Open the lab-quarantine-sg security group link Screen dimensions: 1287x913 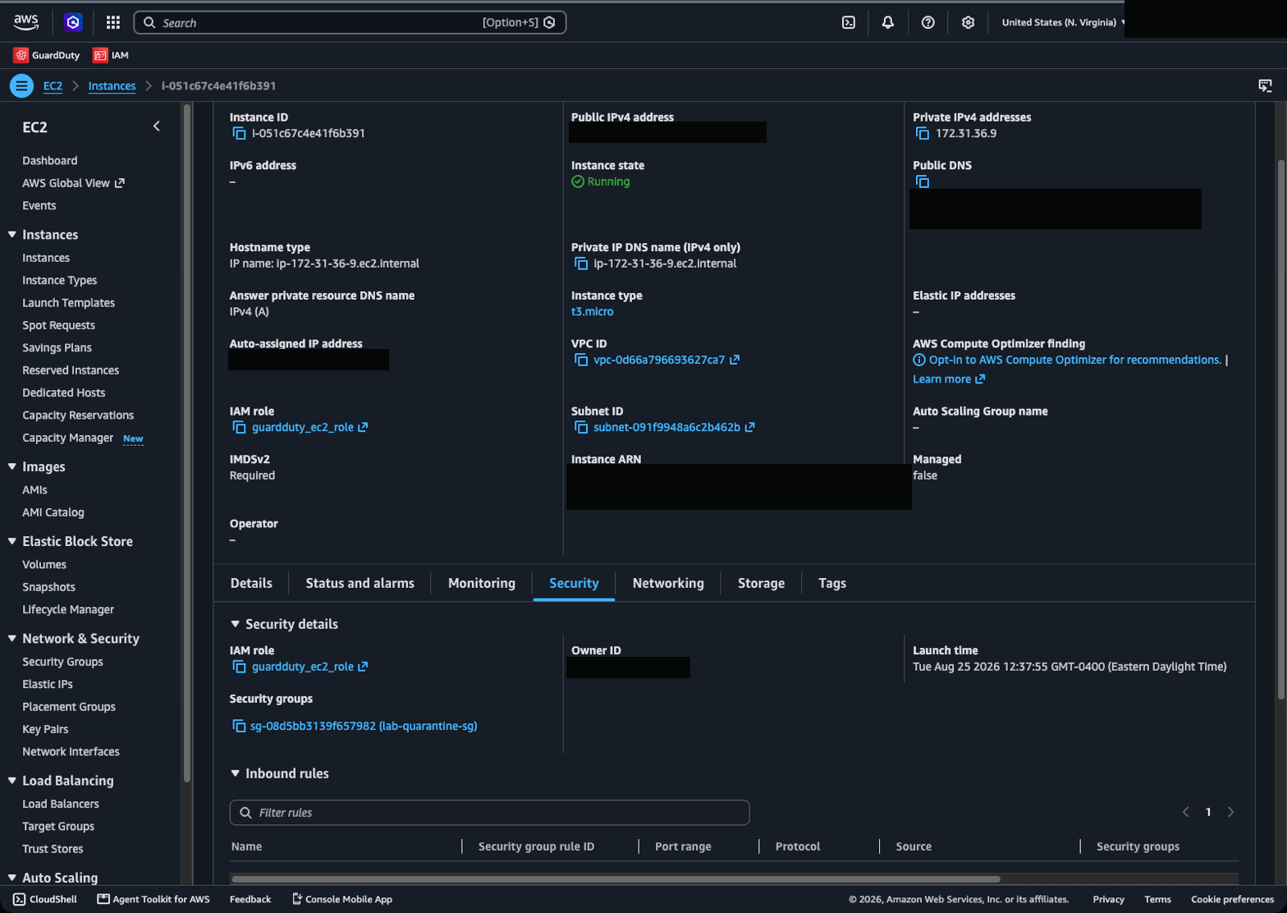(x=364, y=726)
